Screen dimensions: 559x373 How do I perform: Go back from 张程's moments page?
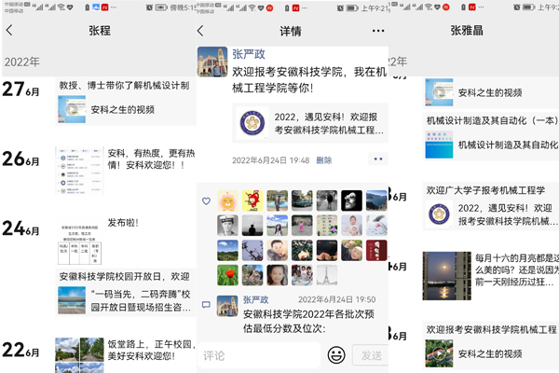(9, 31)
